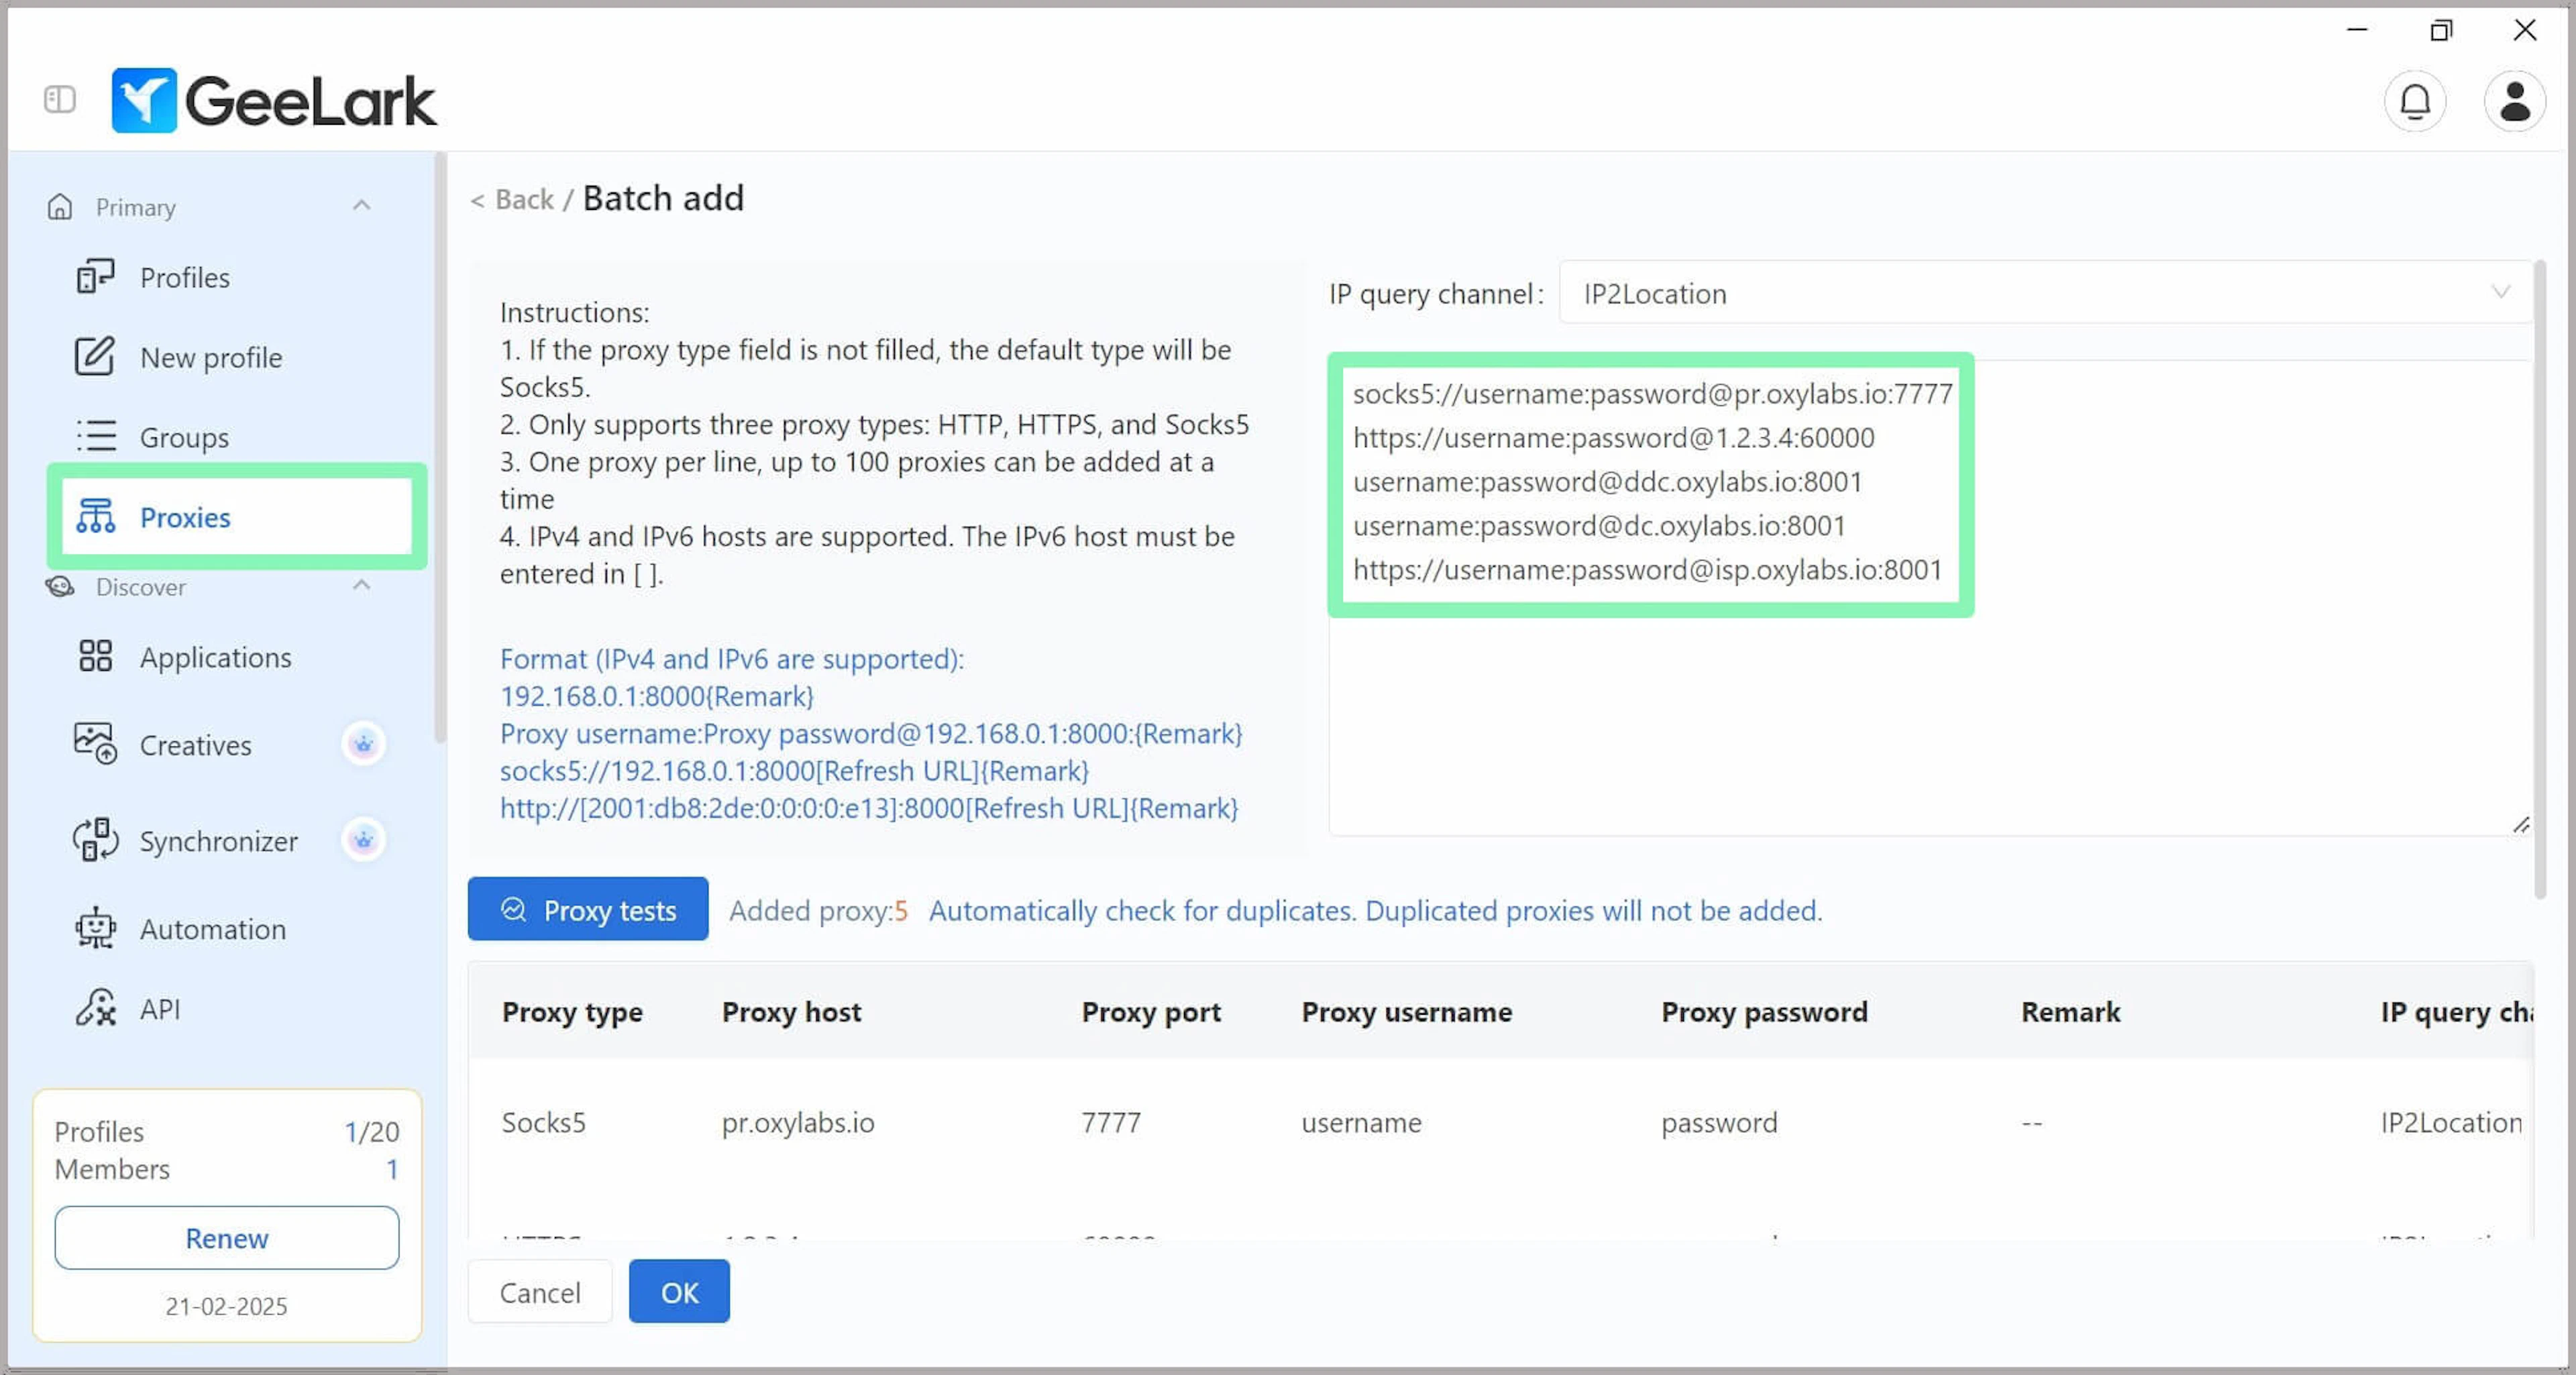Click the Primary home icon
2576x1375 pixels.
tap(60, 207)
